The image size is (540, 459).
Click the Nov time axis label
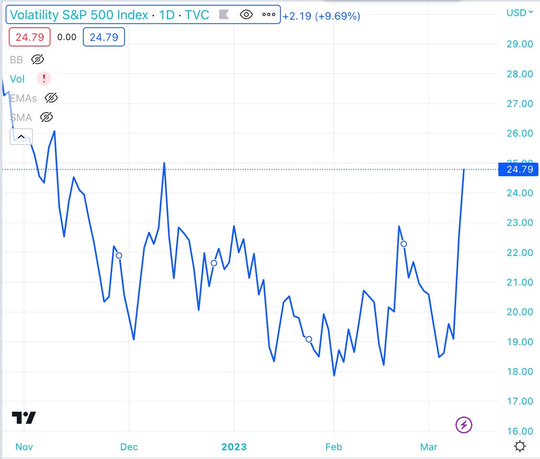pos(24,447)
